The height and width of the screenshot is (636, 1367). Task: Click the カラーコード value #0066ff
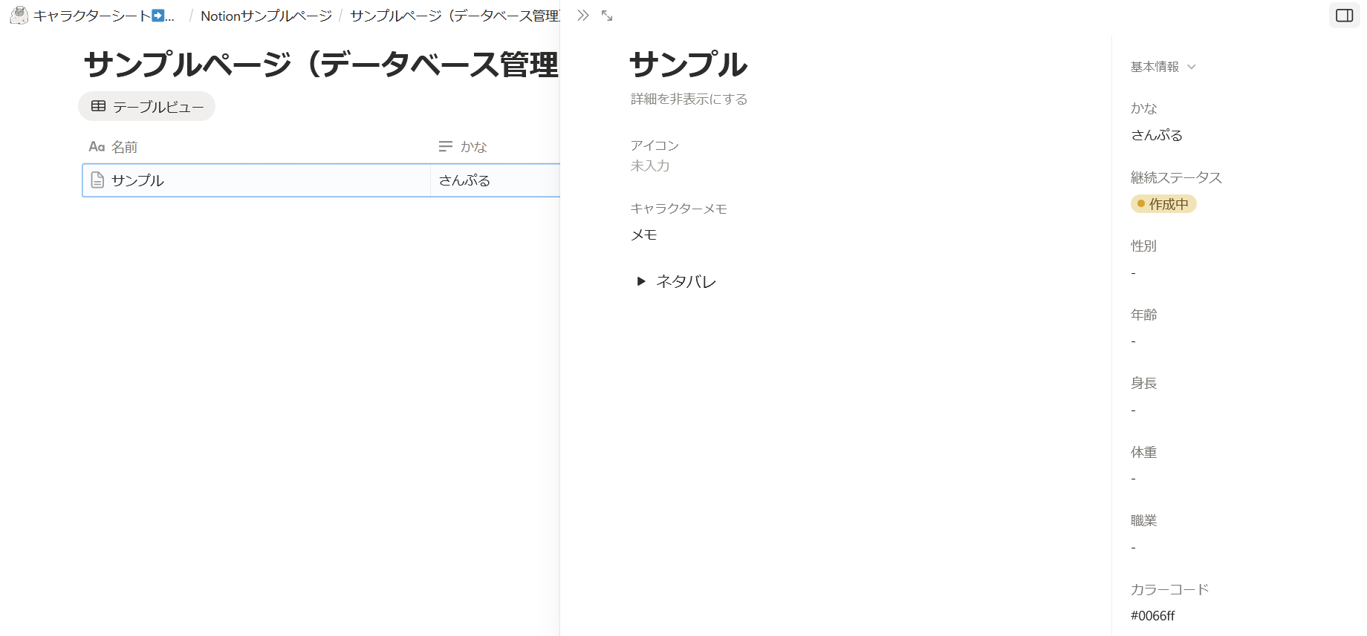coord(1153,616)
